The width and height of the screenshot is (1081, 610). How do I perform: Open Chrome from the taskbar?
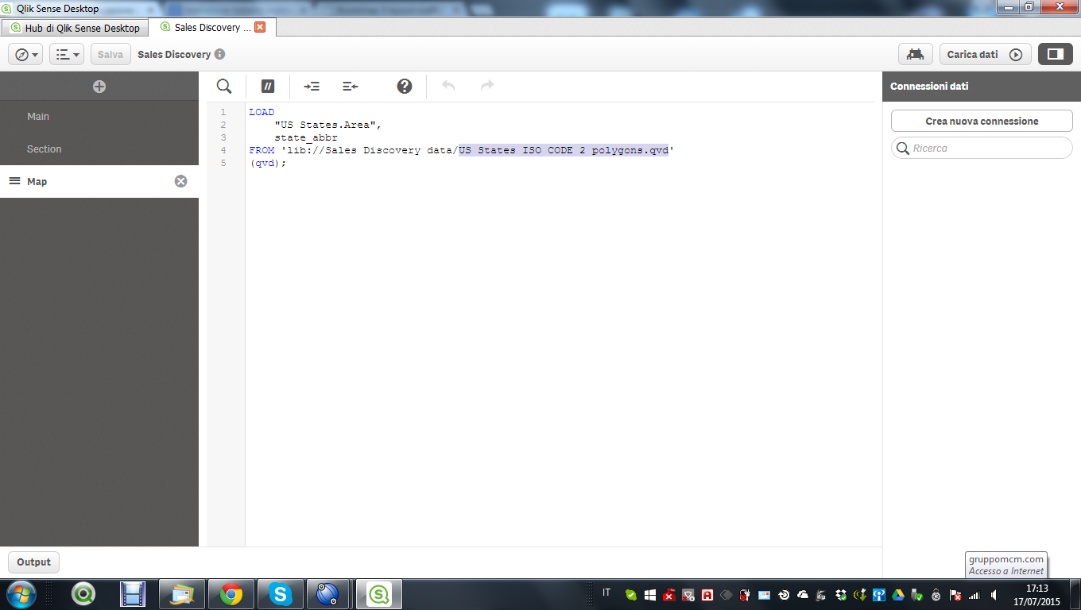coord(231,593)
